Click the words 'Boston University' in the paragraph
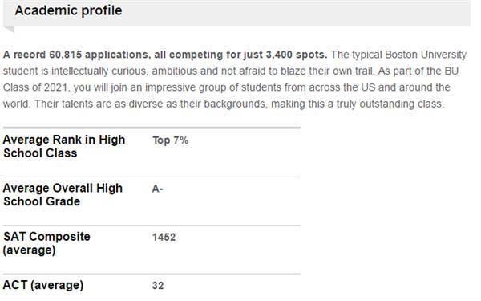The image size is (481, 301). pyautogui.click(x=426, y=55)
